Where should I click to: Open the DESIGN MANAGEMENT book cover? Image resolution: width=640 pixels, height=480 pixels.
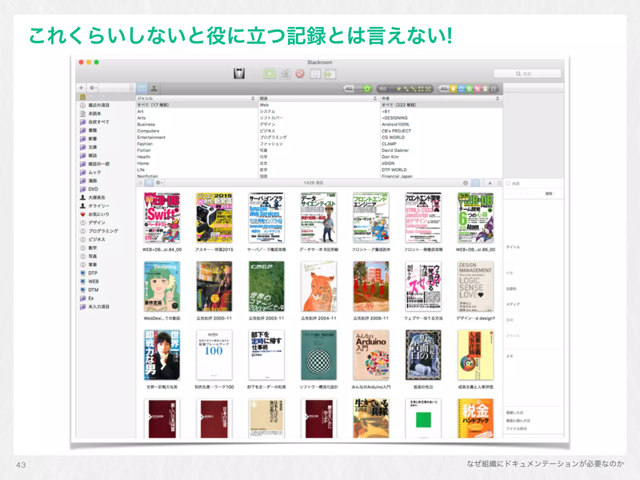[475, 286]
